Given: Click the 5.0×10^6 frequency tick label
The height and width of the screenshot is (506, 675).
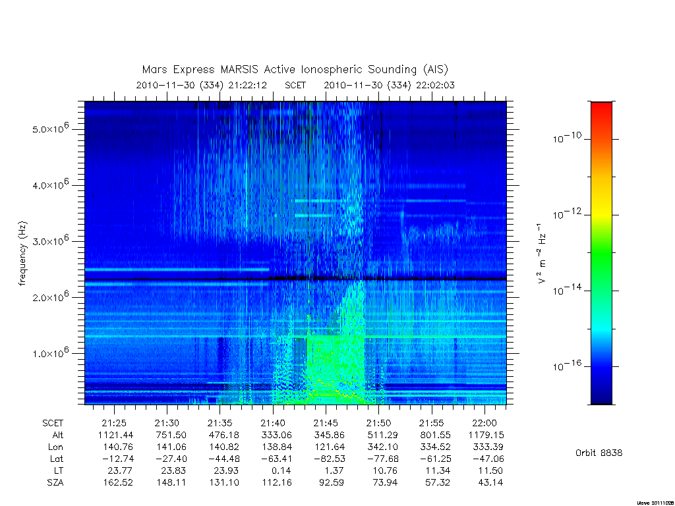Looking at the screenshot, I should (x=50, y=128).
